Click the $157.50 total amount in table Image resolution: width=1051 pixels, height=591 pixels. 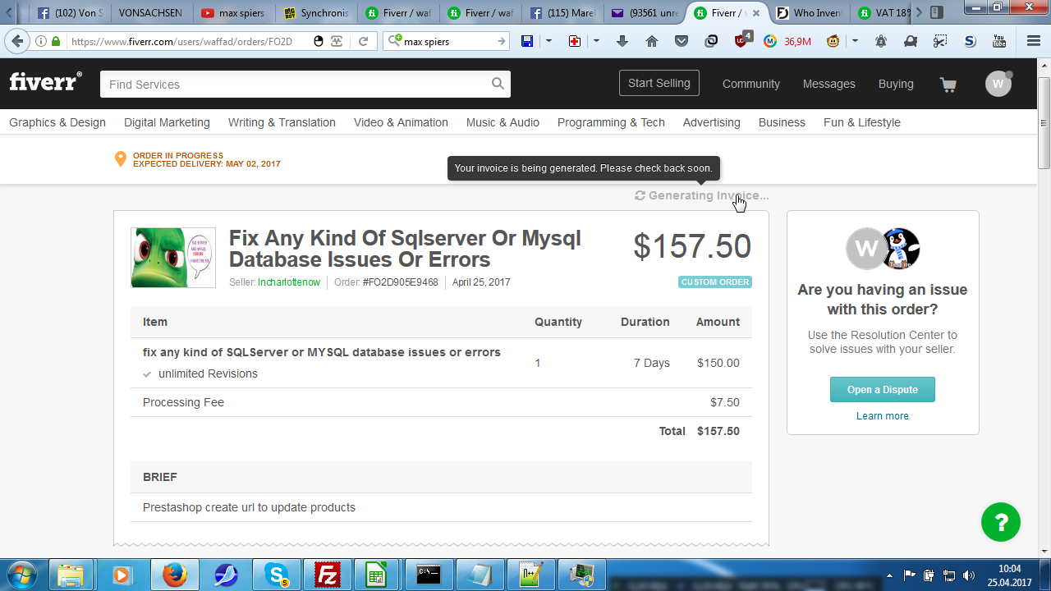point(718,431)
